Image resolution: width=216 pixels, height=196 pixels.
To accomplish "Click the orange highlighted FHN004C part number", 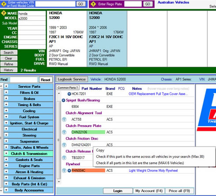I will coord(88,170).
